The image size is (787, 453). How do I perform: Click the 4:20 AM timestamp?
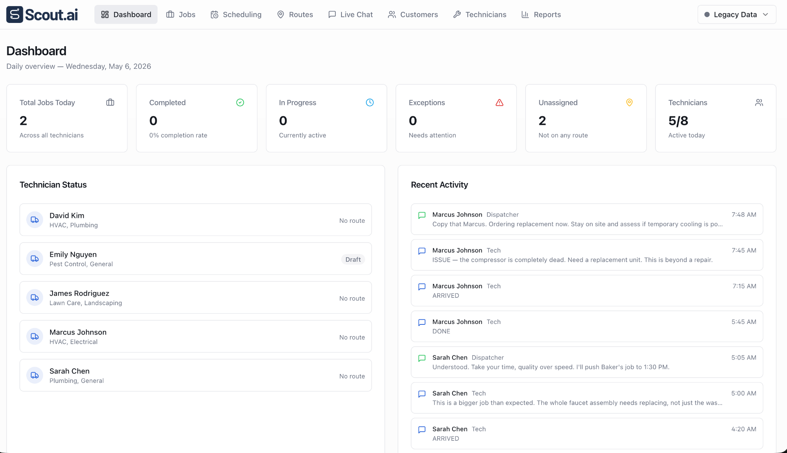[744, 429]
